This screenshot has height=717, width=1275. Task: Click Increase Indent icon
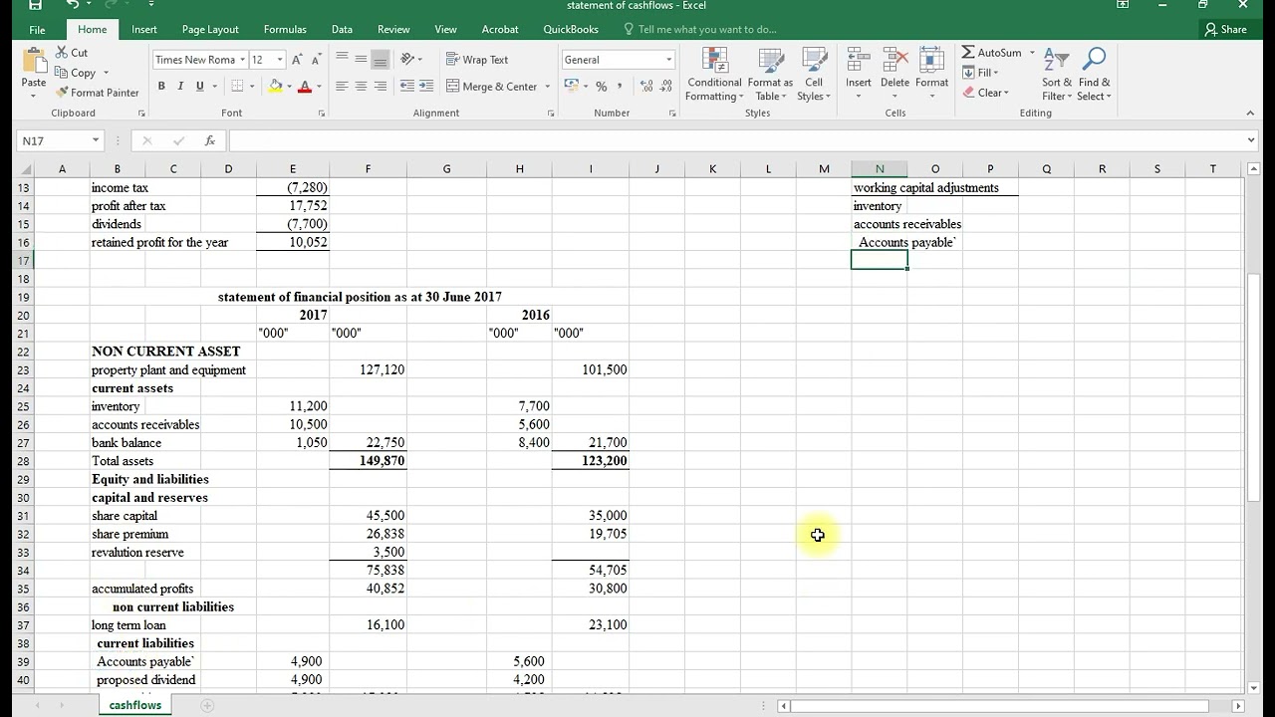(x=425, y=87)
